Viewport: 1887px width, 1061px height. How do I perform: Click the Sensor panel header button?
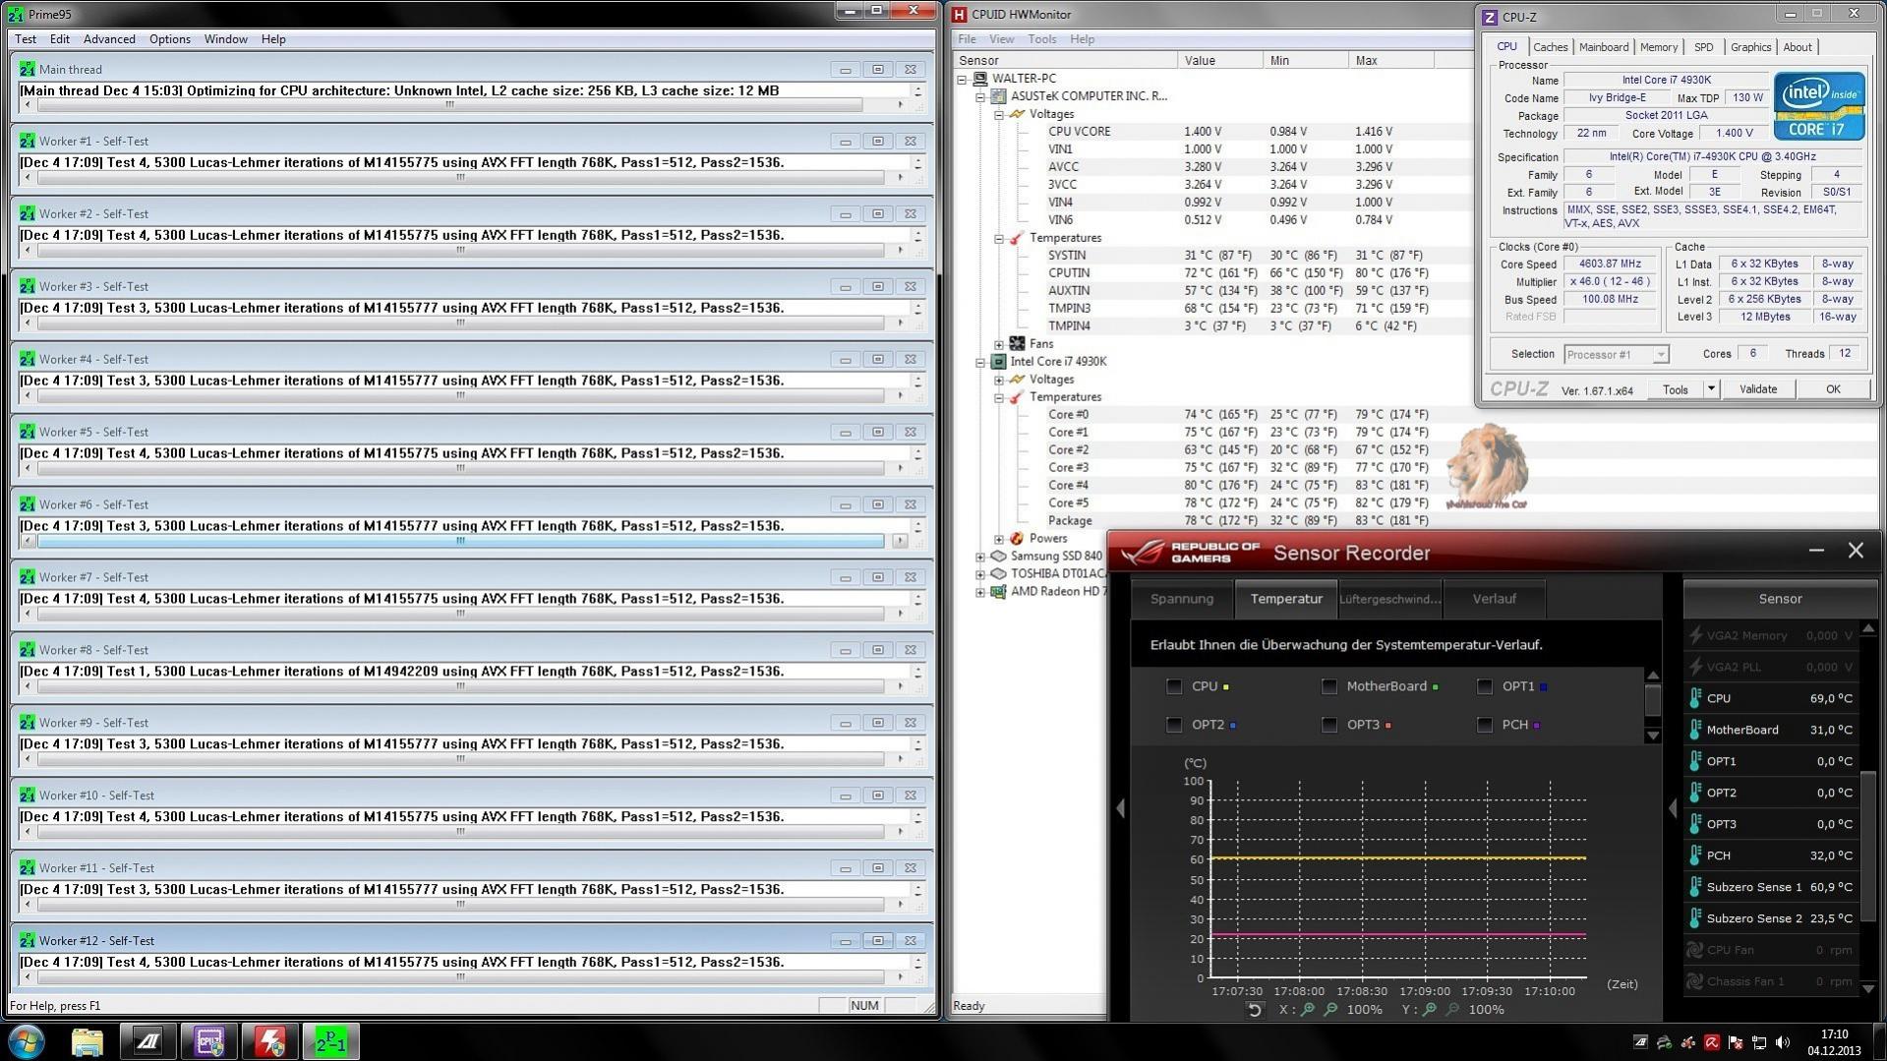(1780, 599)
